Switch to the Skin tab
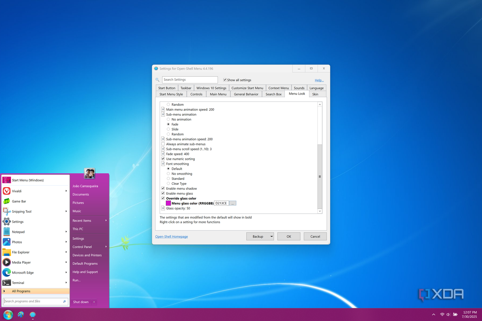Screen dimensions: 482x321 coord(315,94)
